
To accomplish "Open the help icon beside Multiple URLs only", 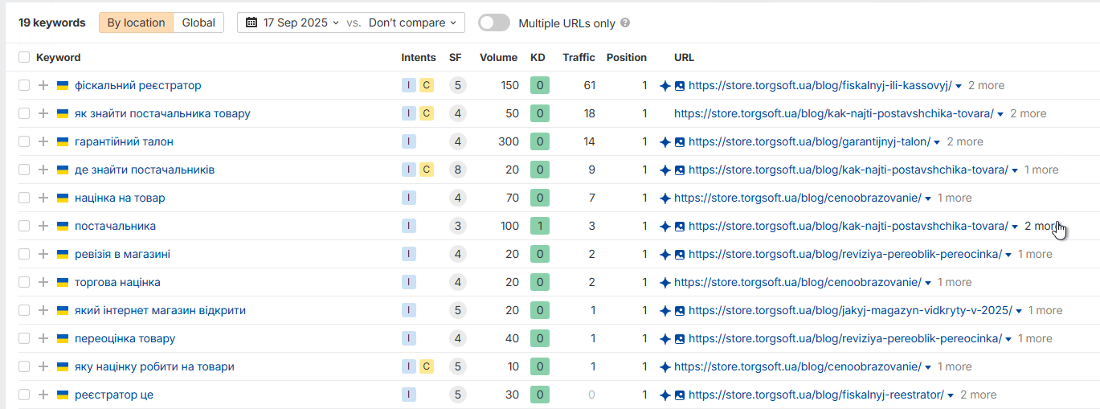I will [625, 23].
